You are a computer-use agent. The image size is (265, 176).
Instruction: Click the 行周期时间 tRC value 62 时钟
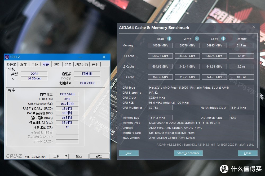(x=67, y=122)
